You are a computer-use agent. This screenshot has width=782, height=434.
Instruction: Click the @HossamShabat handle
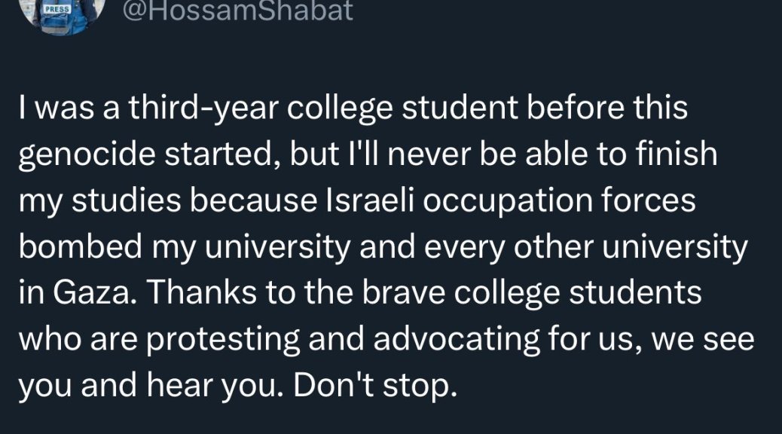pos(236,11)
